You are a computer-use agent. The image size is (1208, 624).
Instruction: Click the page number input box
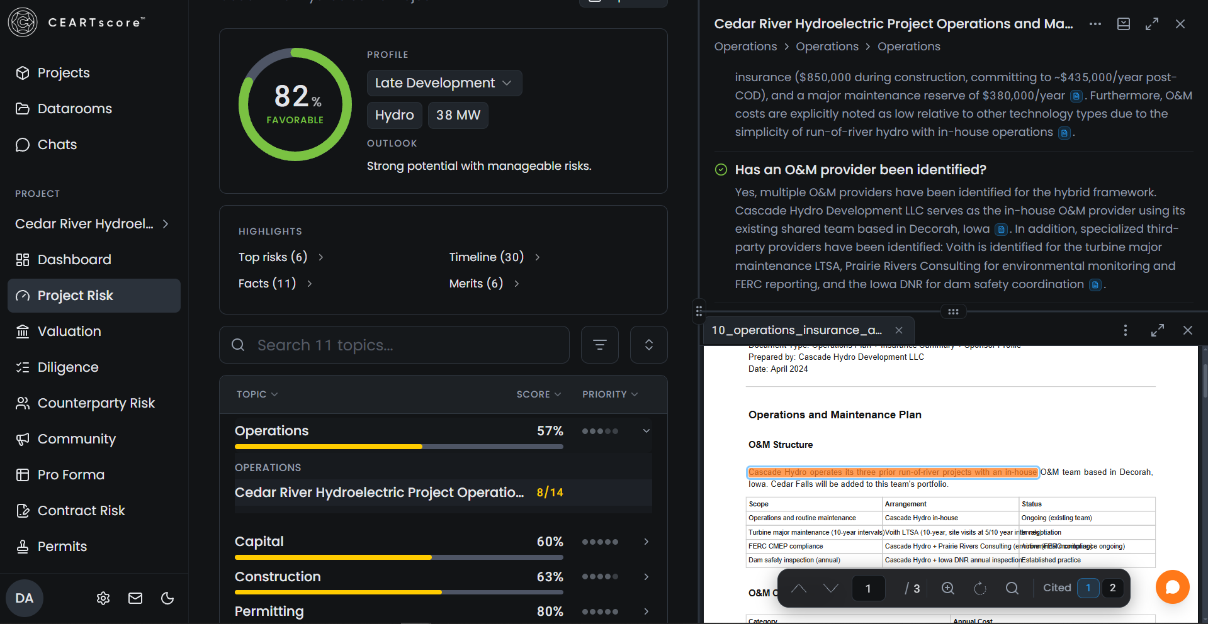coord(869,588)
